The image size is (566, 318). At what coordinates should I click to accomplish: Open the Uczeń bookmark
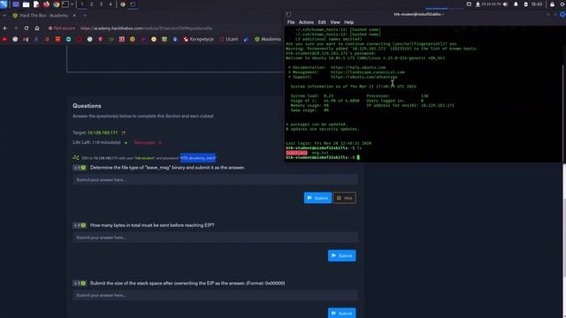229,39
